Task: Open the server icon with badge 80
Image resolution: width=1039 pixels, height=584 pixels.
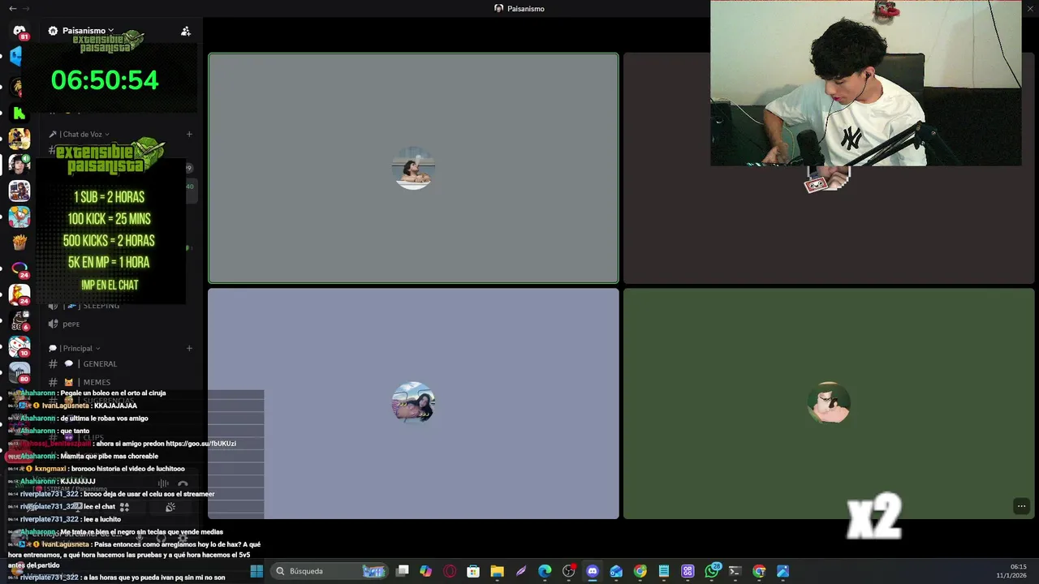Action: (19, 372)
